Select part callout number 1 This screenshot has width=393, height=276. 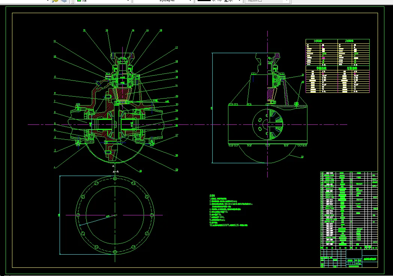click(54, 167)
